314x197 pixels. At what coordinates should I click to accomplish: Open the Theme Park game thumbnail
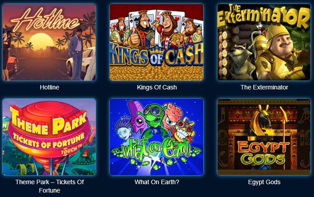[49, 137]
